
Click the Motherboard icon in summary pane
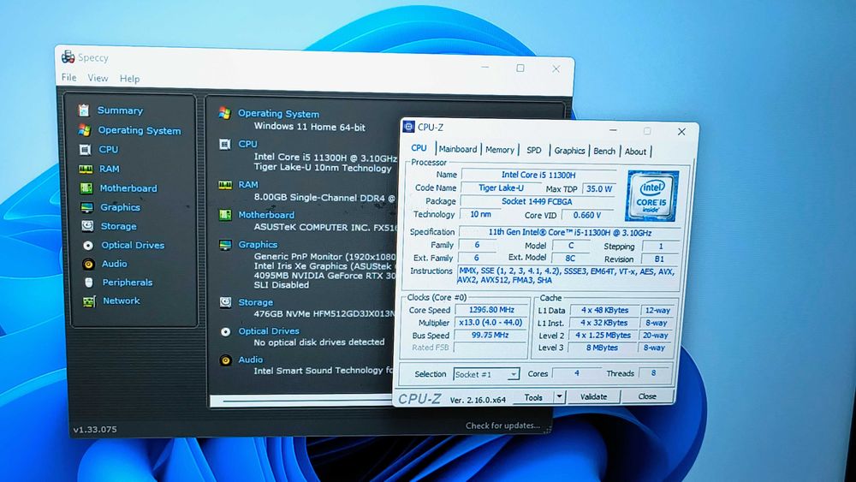tap(225, 215)
